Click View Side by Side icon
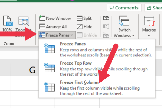The image size is (162, 108). 106,18
